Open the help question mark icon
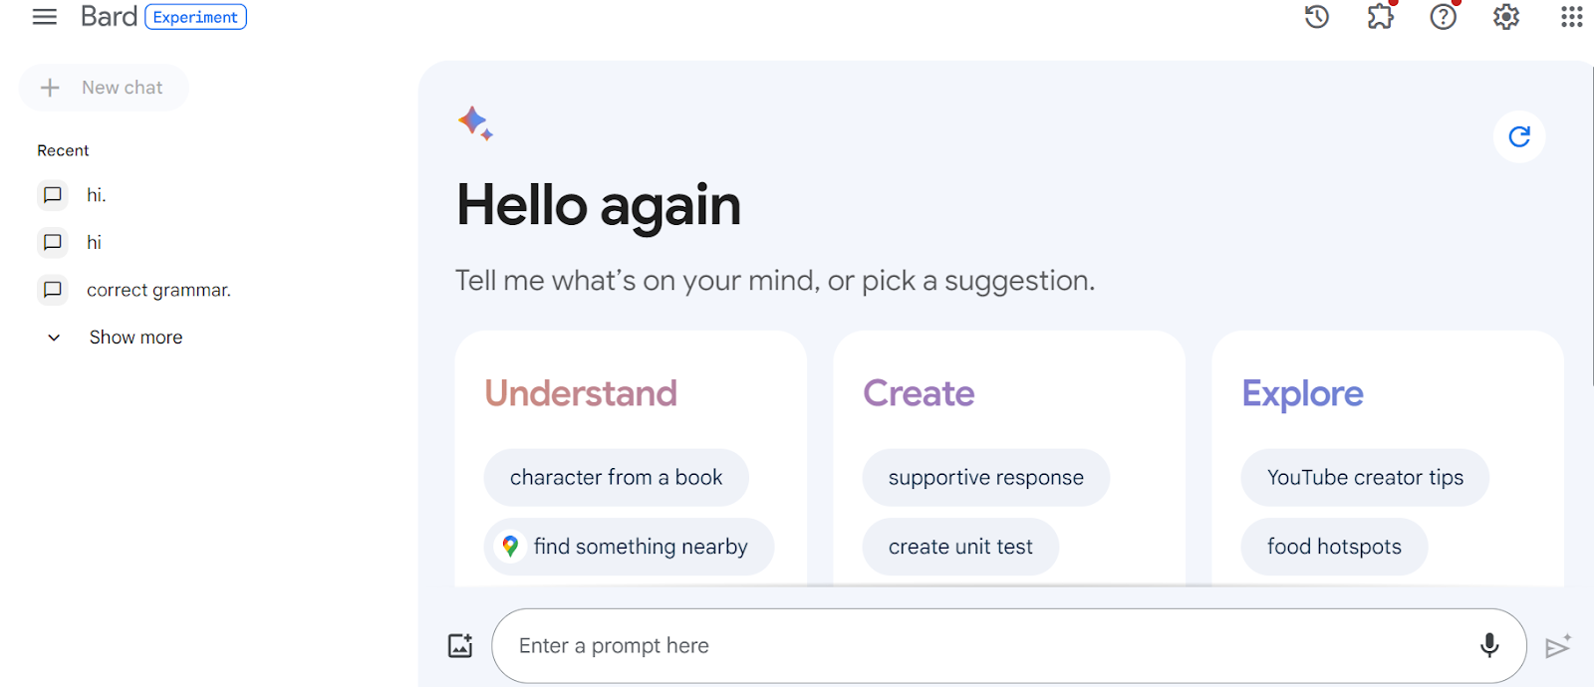This screenshot has height=687, width=1594. tap(1443, 17)
